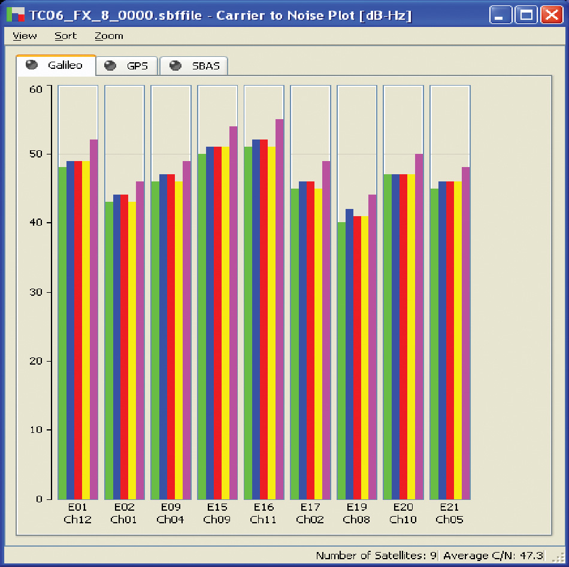Click the E09 Ch04 axis label

[171, 513]
